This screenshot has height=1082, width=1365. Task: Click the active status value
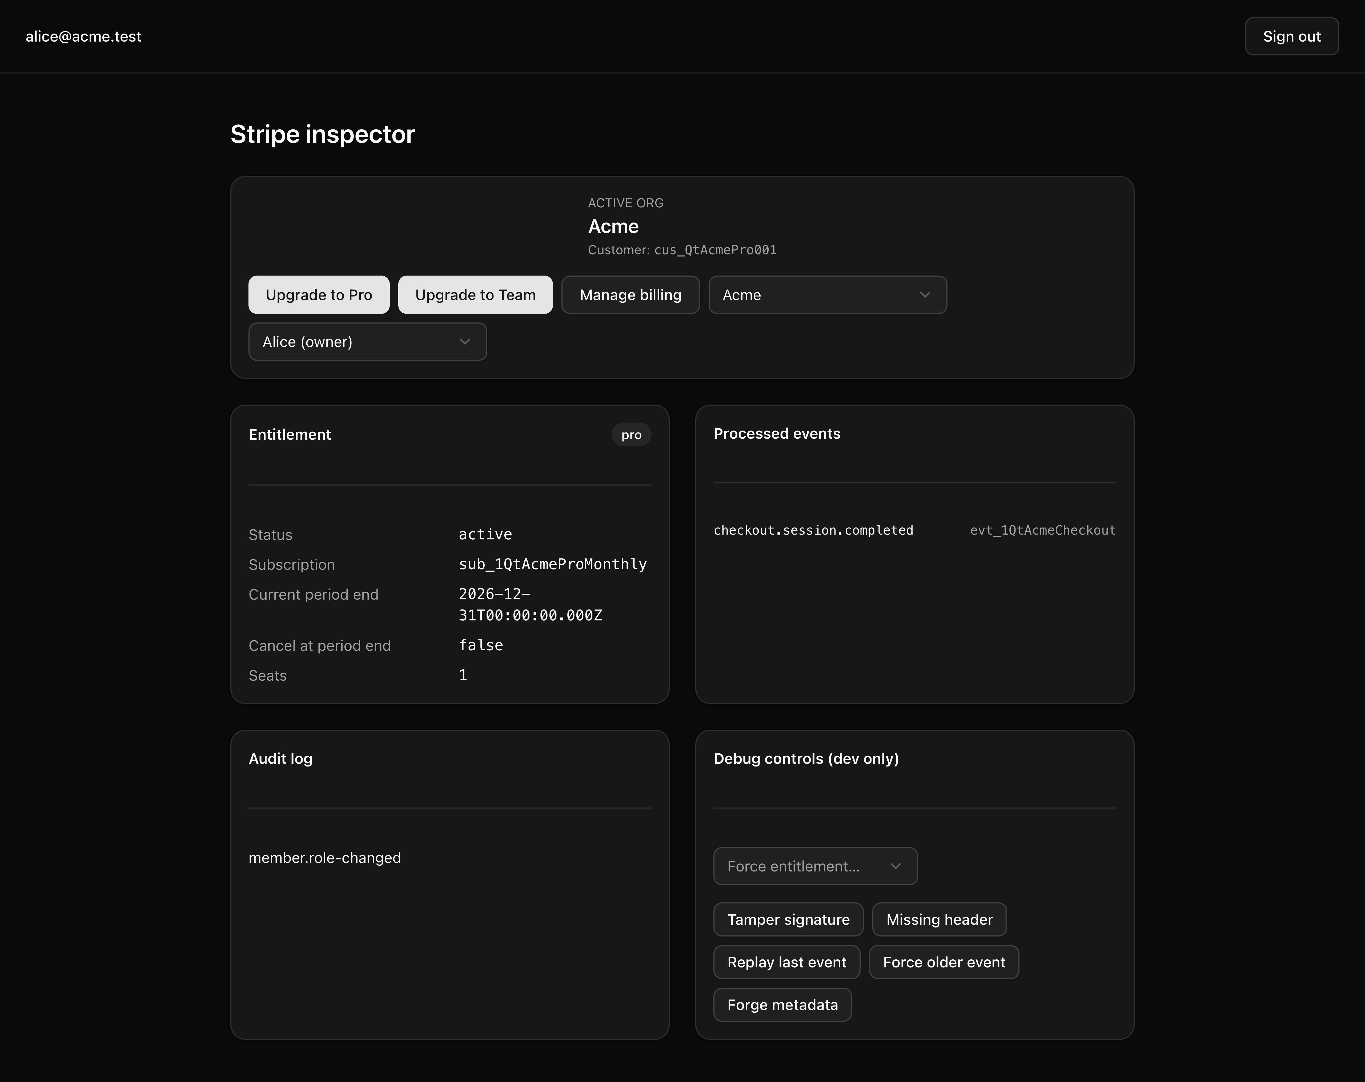[485, 534]
